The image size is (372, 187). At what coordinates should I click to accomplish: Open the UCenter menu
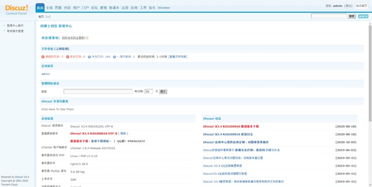(x=164, y=7)
